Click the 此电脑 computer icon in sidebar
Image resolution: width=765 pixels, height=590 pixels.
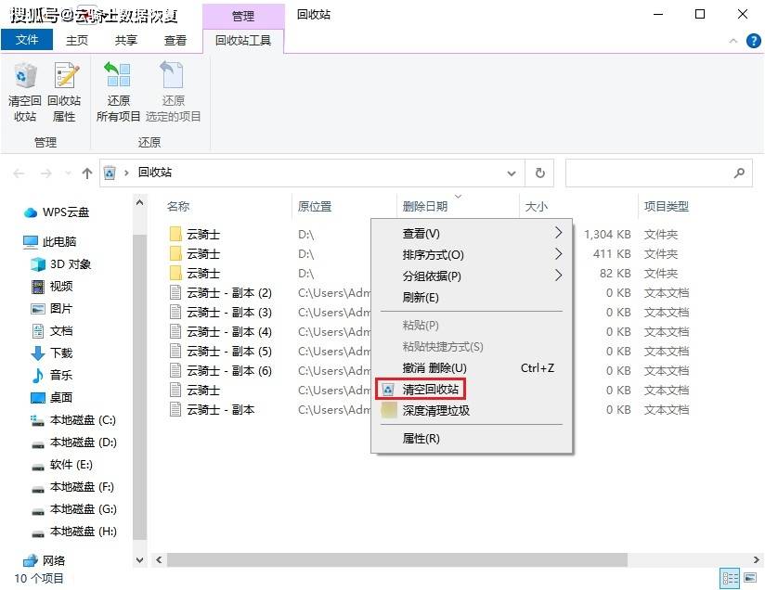[x=31, y=242]
